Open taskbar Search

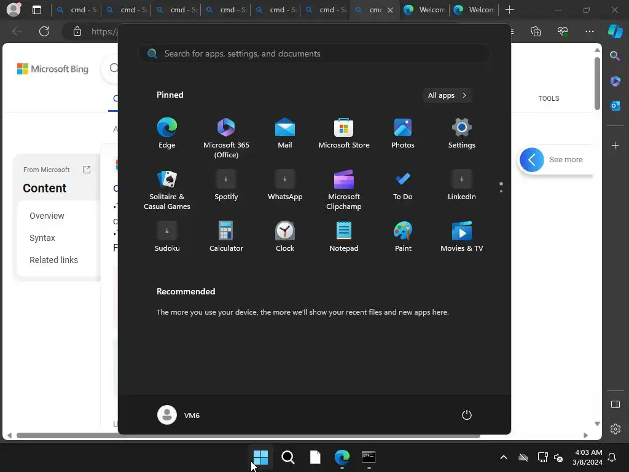[x=288, y=457]
